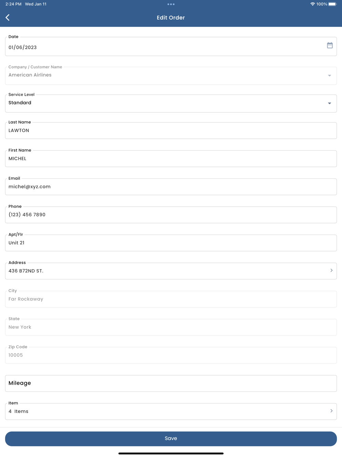Tap the three-dot multitasking indicator
The image size is (342, 457).
(171, 4)
